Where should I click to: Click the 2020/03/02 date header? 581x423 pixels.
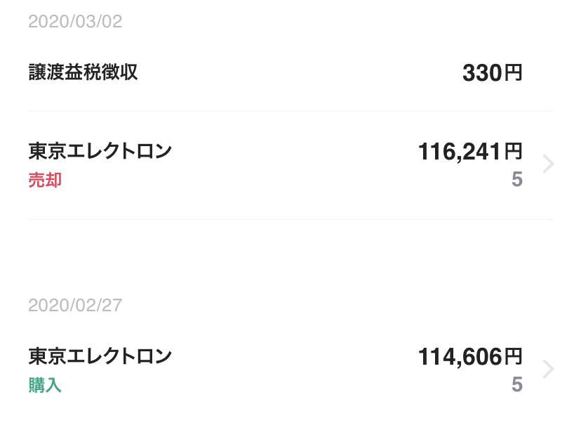[x=75, y=22]
